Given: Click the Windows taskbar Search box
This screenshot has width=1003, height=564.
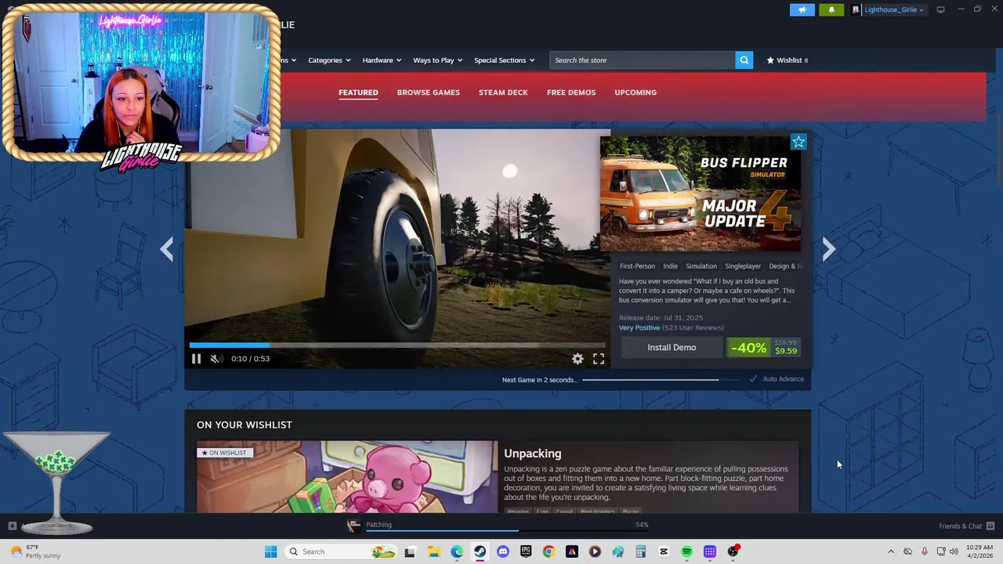Looking at the screenshot, I should coord(342,551).
